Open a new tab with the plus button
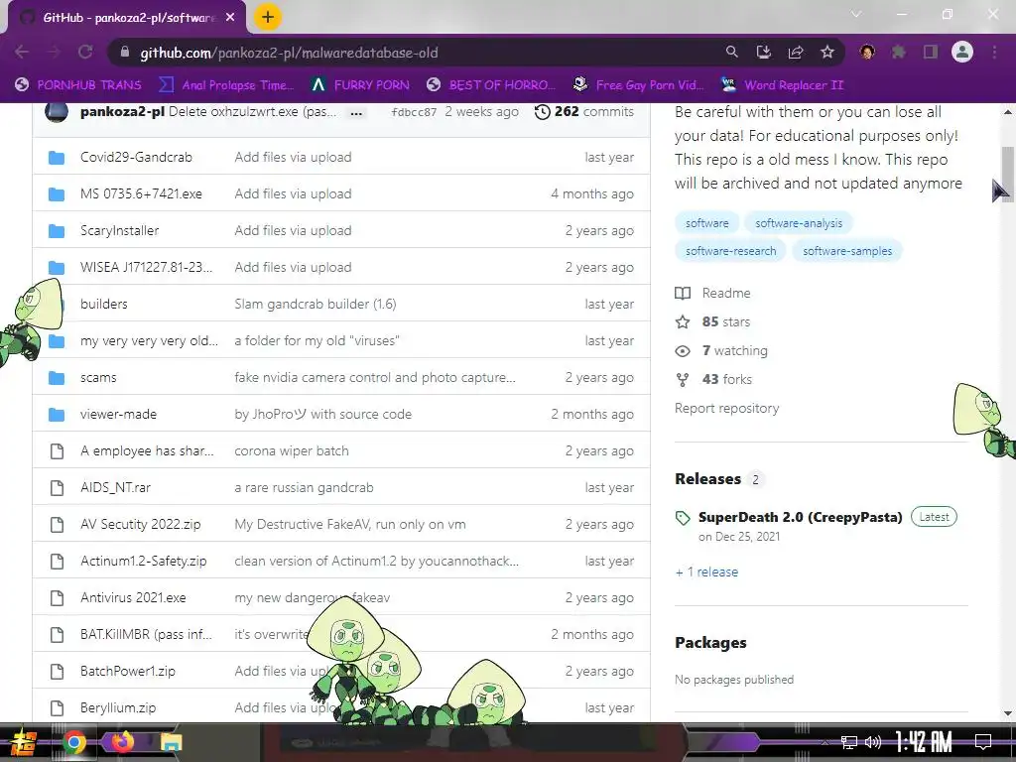 [x=268, y=17]
